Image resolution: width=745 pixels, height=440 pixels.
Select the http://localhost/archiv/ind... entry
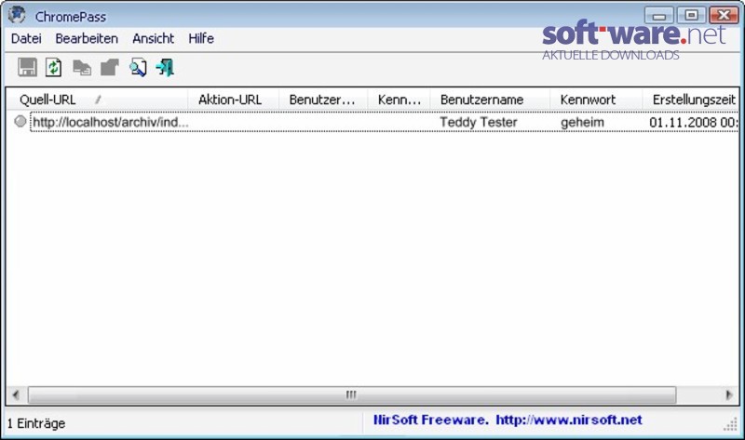pos(110,122)
